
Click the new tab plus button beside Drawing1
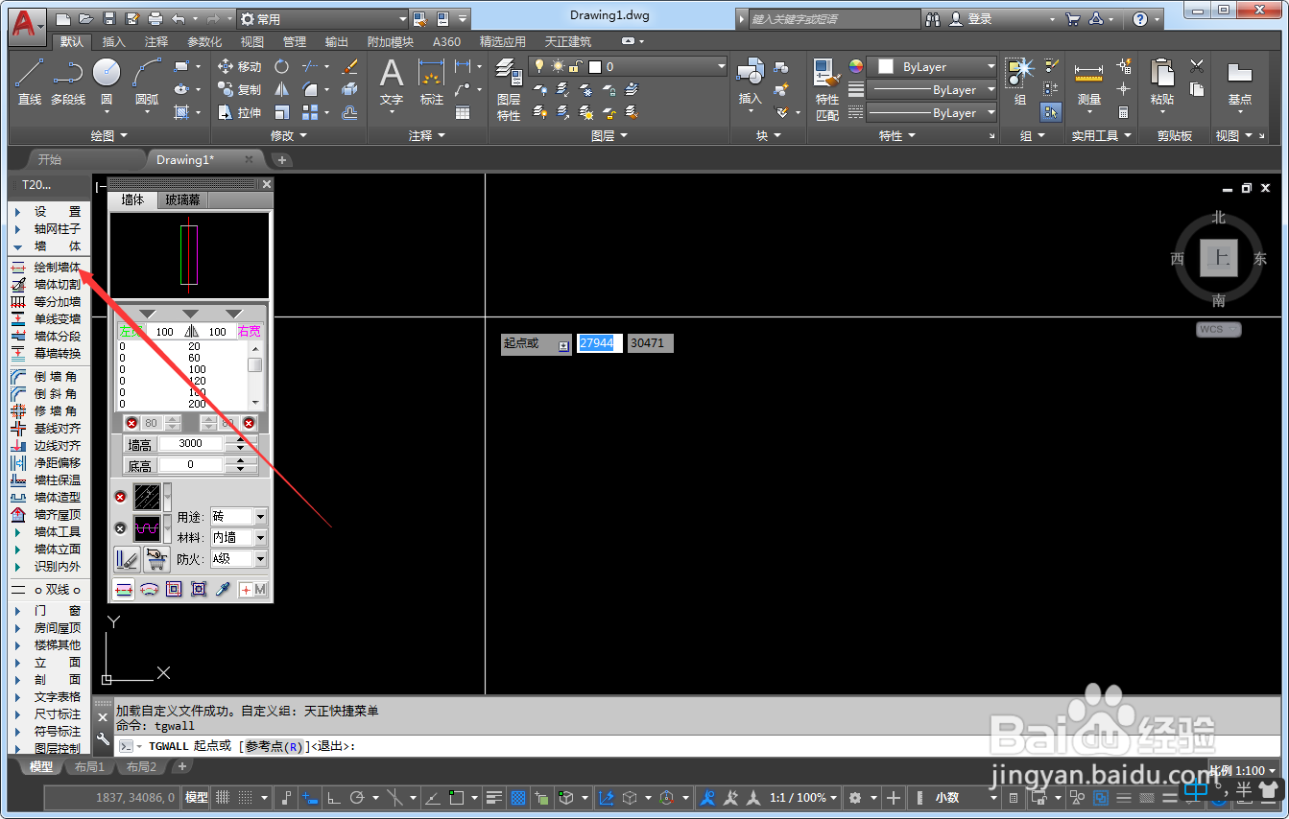pyautogui.click(x=282, y=160)
